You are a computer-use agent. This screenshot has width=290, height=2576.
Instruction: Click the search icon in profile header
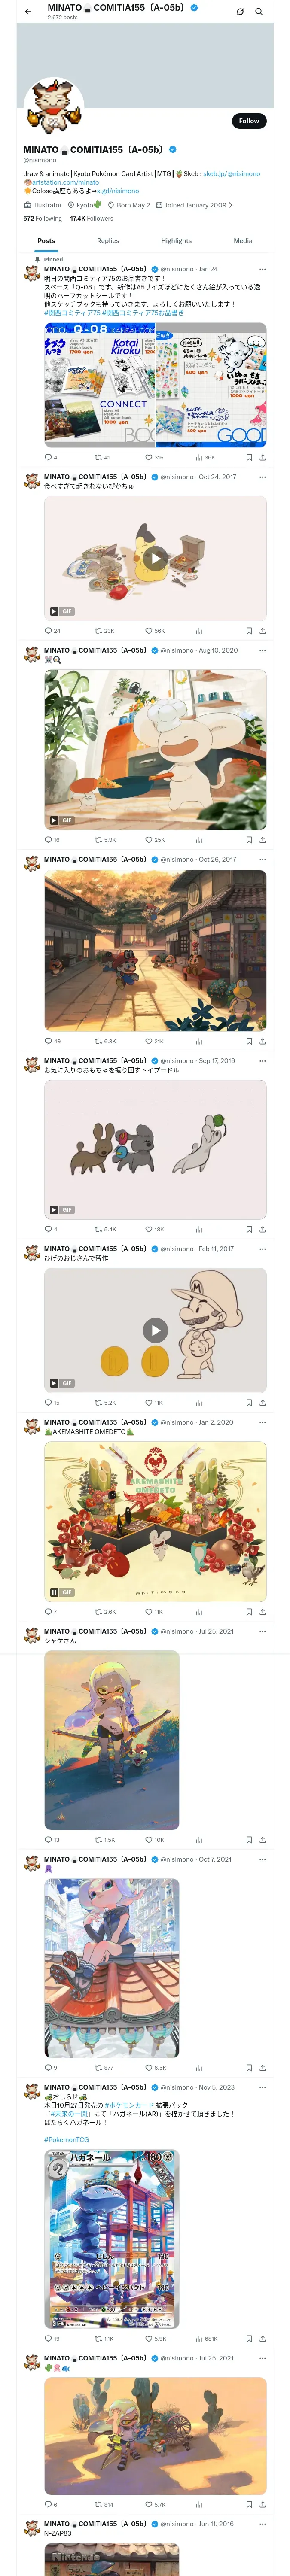point(259,12)
